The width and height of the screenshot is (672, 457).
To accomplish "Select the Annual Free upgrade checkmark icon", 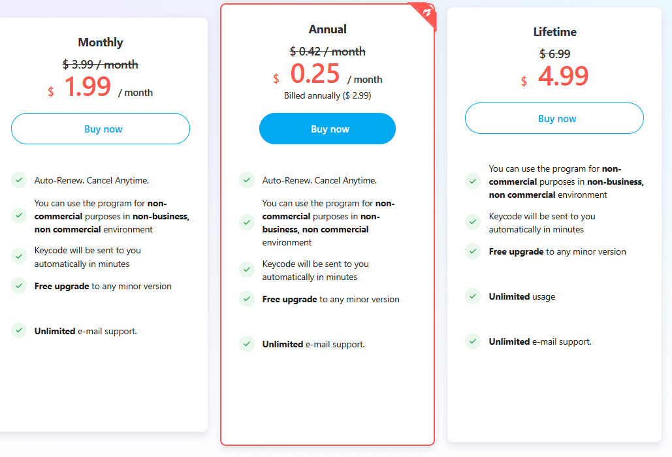I will 247,299.
